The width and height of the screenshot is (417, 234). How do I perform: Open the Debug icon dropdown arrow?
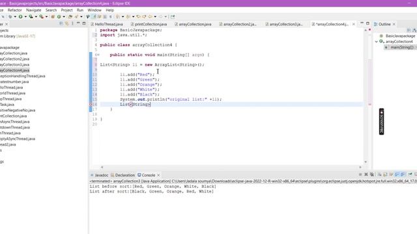pyautogui.click(x=15, y=17)
